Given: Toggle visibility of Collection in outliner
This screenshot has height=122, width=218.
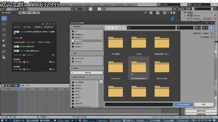Looking at the screenshot, I should click(x=215, y=16).
